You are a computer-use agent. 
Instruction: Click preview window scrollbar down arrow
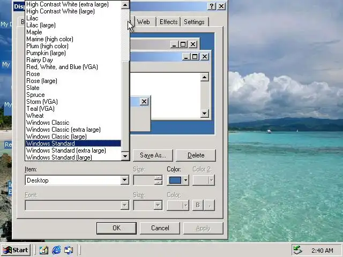205,113
